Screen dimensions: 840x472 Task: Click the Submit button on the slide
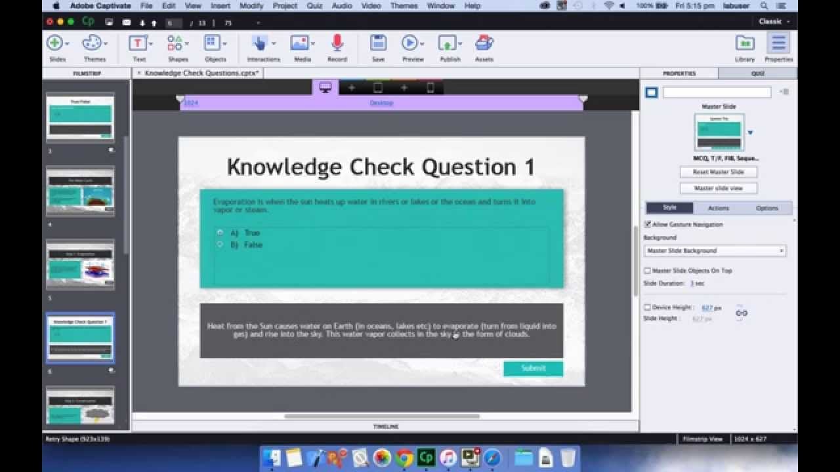point(533,368)
